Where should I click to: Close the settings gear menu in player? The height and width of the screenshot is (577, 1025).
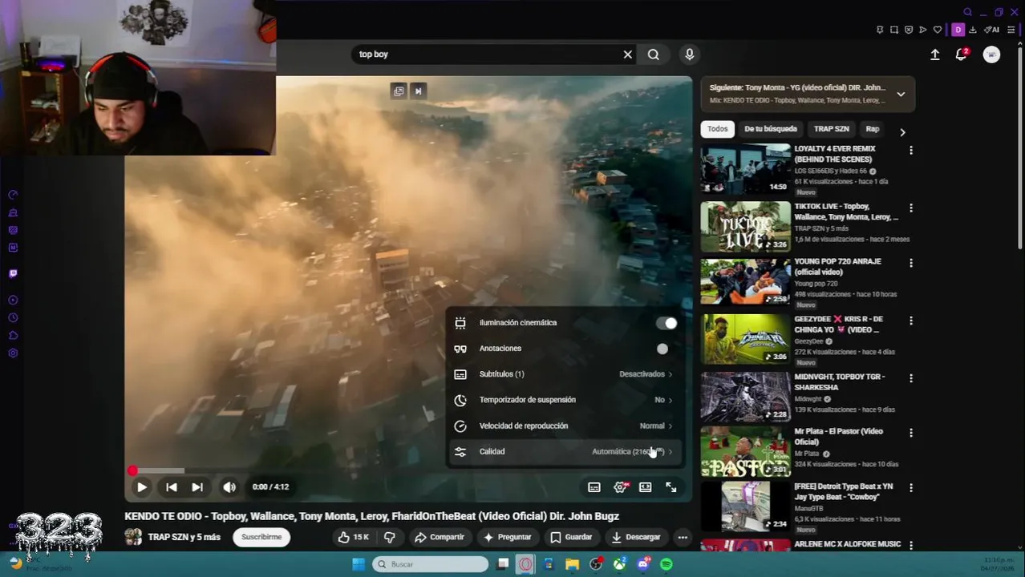point(620,487)
